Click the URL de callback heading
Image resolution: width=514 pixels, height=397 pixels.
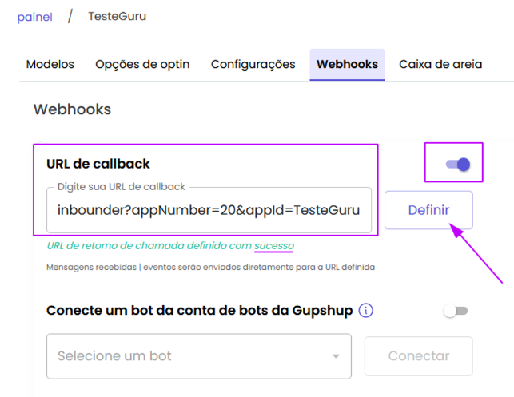coord(98,164)
